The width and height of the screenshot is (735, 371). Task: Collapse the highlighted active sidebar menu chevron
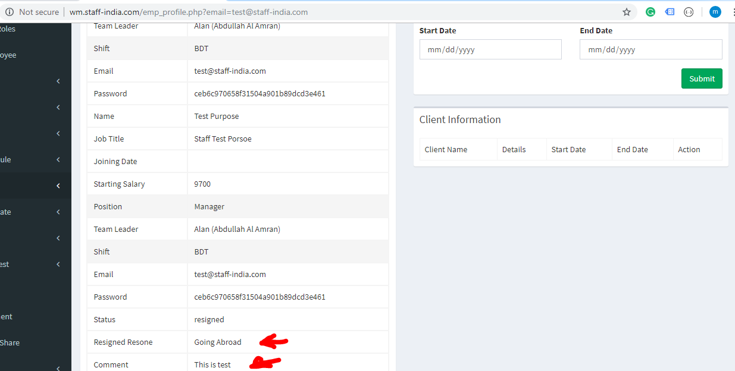tap(58, 186)
